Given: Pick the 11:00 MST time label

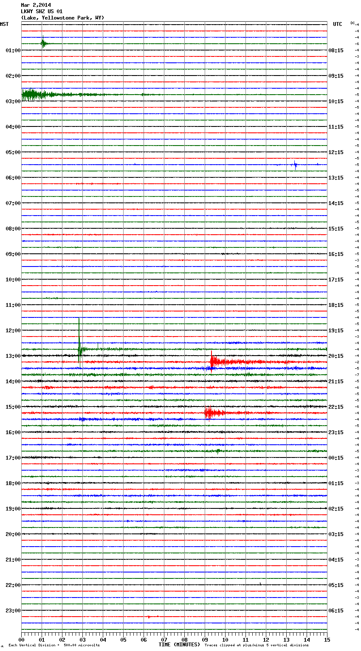Looking at the screenshot, I should point(13,305).
